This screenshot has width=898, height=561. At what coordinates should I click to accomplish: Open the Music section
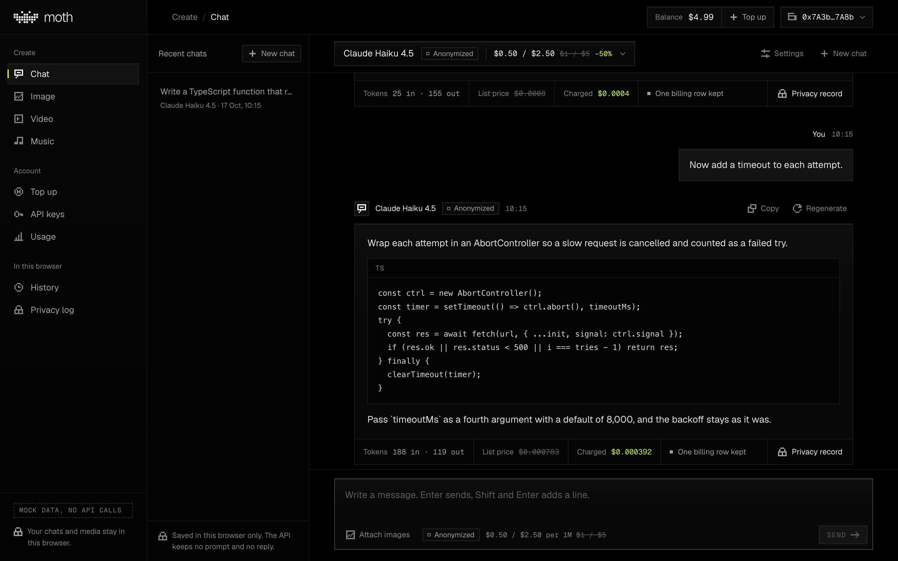click(73, 141)
